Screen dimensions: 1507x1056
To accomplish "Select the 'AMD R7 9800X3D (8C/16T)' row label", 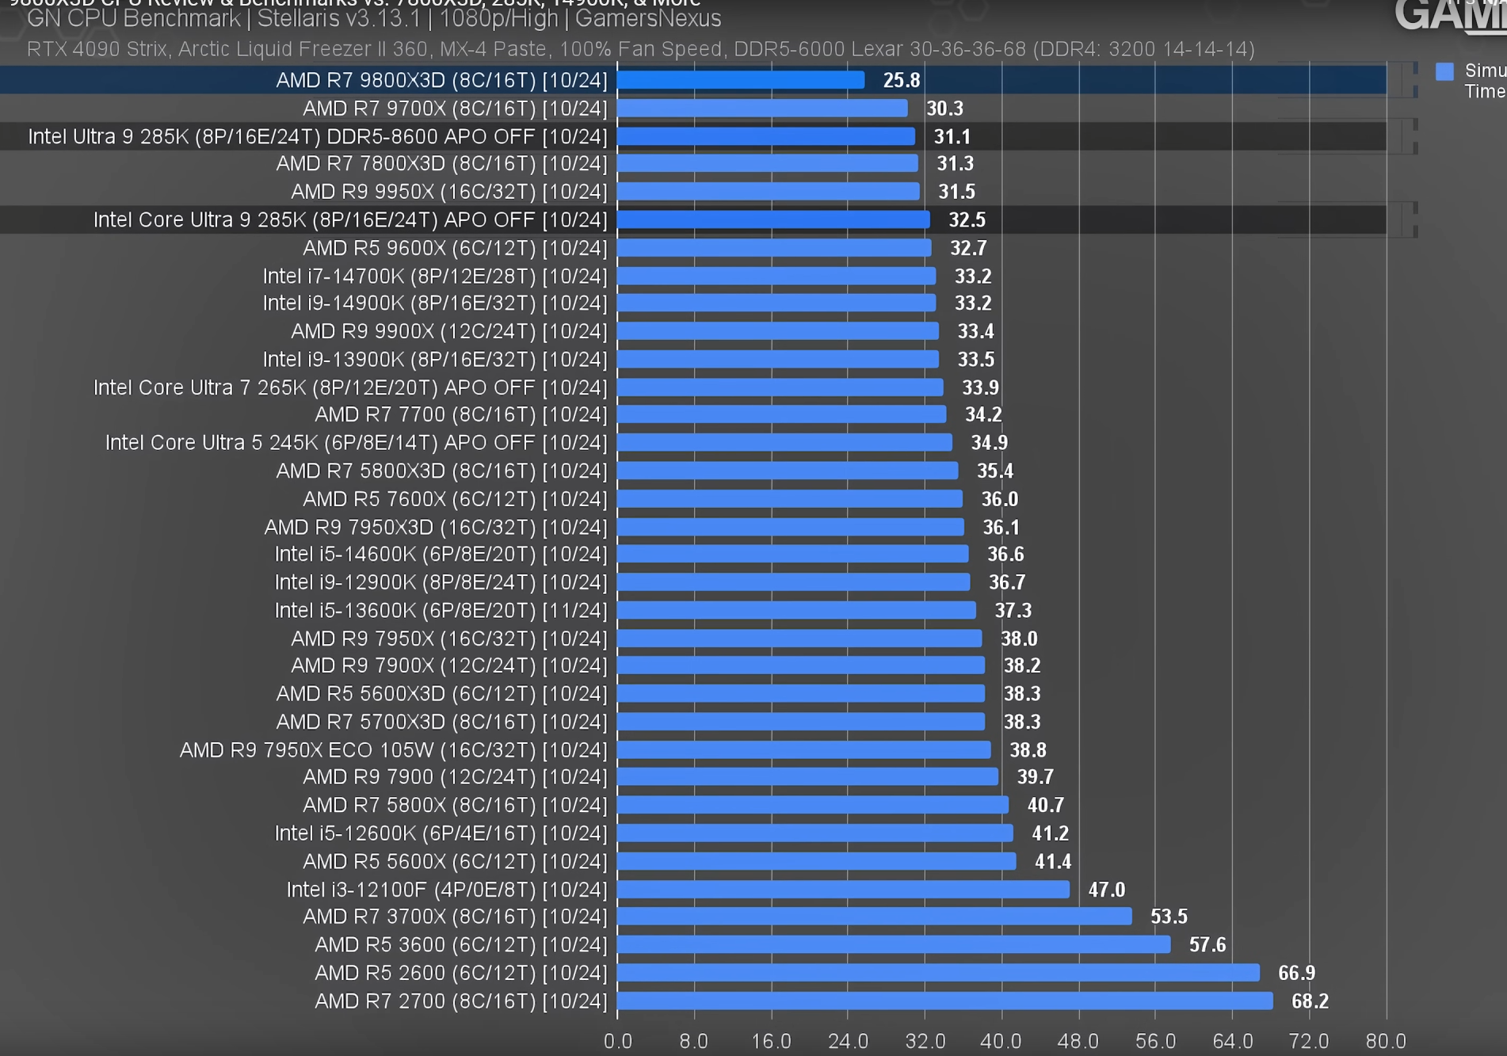I will [441, 80].
